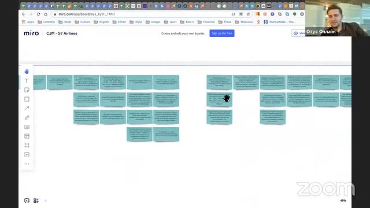
Task: Select the Arrow connection line tool
Action: click(27, 108)
